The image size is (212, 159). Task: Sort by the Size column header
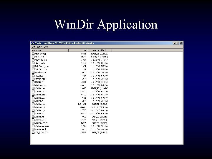78,50
